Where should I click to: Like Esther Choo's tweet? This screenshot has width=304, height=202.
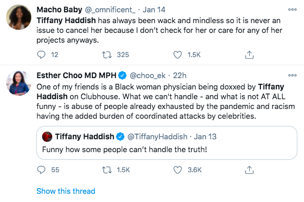click(x=177, y=170)
